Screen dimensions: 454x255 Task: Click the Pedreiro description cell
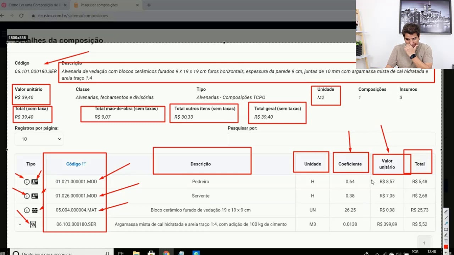[x=201, y=182]
